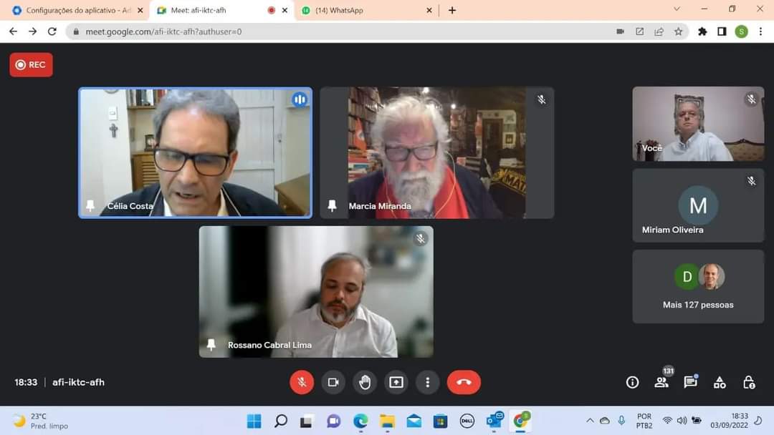Screen dimensions: 774x435
Task: Open Chrome extensions puzzle icon
Action: [702, 31]
